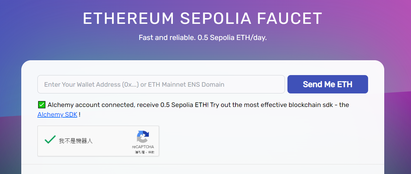The image size is (411, 174).
Task: Open the Alchemy SDK link
Action: click(x=57, y=114)
